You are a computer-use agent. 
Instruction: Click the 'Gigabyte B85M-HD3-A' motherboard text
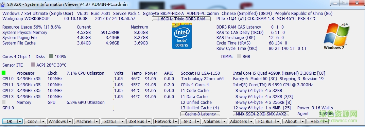tap(164, 14)
